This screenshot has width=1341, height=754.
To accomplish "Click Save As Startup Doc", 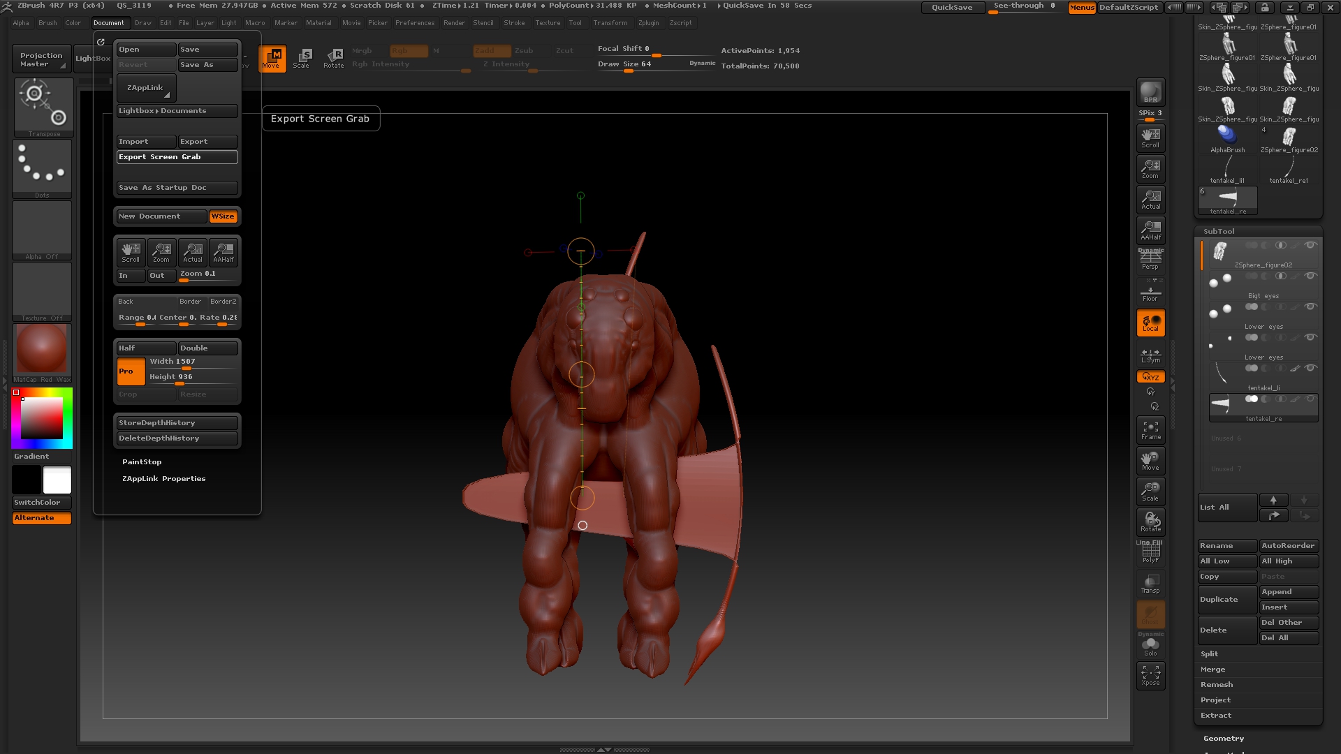I will (177, 188).
